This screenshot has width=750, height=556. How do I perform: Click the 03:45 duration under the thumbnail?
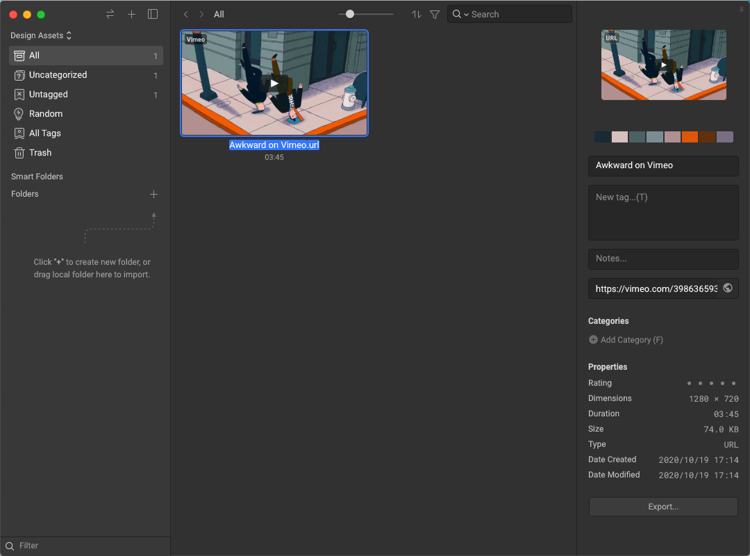(x=274, y=157)
